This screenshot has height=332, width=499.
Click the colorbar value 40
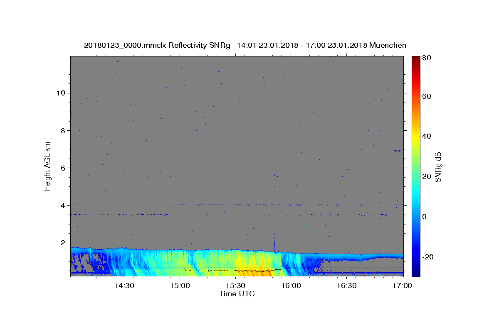427,136
